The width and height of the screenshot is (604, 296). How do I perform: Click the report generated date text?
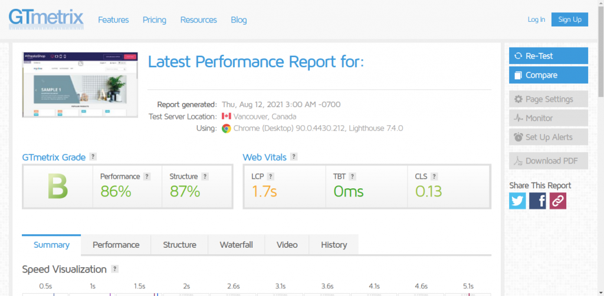click(281, 105)
